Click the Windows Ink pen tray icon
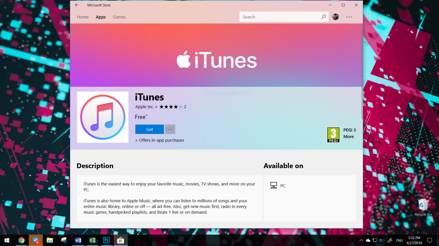Viewport: 439px width, 246px height. [x=390, y=241]
